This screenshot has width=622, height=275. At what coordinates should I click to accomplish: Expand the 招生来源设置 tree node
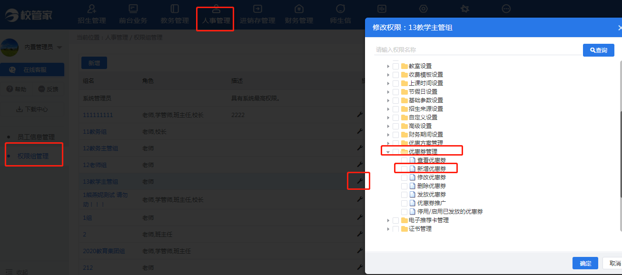[388, 109]
